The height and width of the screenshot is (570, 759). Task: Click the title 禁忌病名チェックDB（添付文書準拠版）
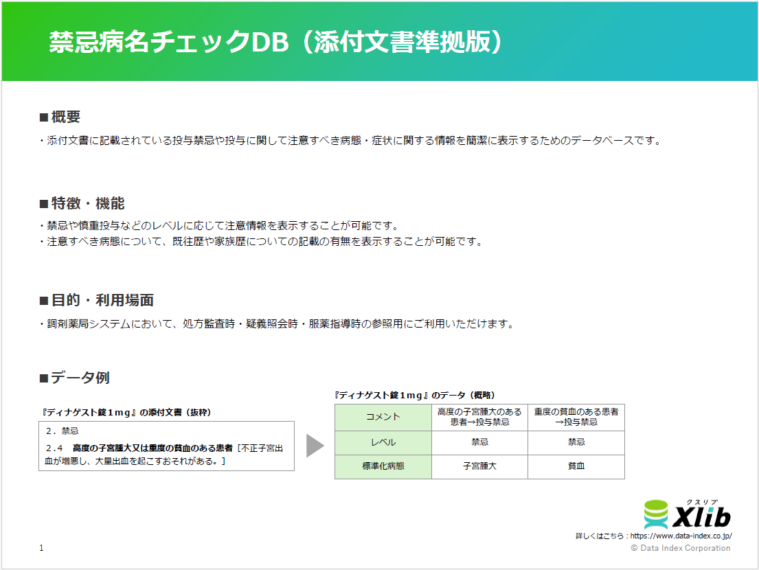[276, 42]
